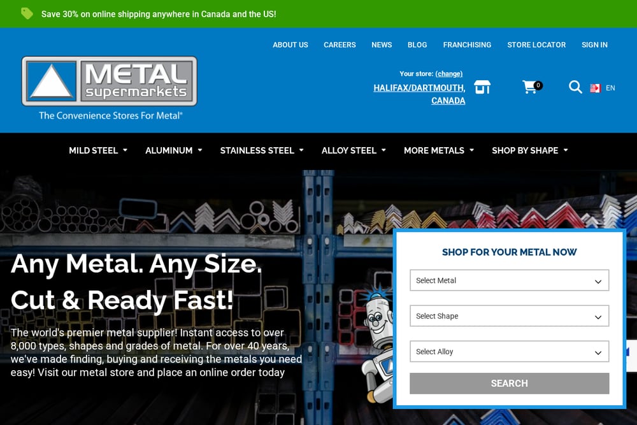Click Sign In
Image resolution: width=637 pixels, height=425 pixels.
coord(594,45)
